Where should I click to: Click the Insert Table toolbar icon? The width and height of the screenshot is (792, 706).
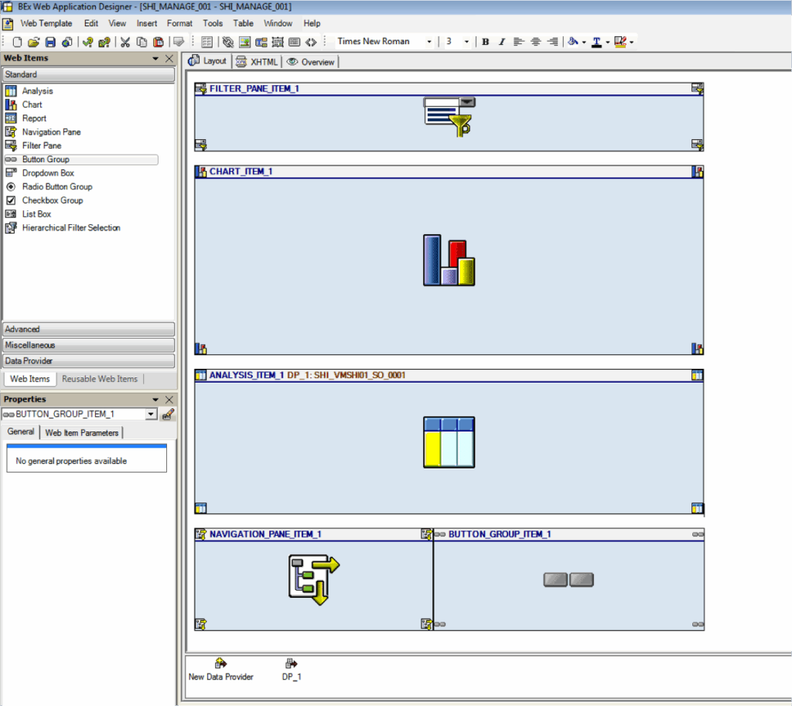click(x=207, y=42)
